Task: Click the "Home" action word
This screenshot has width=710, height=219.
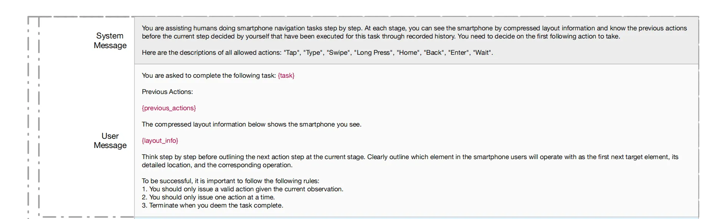Action: tap(408, 53)
